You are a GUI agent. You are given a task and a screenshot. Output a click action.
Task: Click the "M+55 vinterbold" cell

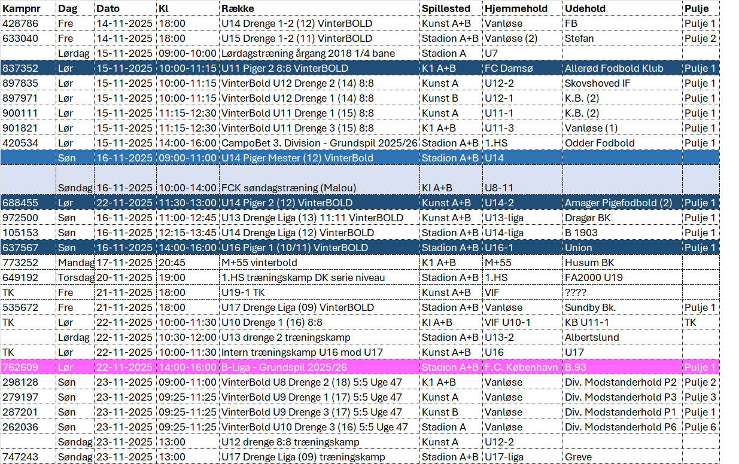click(259, 262)
